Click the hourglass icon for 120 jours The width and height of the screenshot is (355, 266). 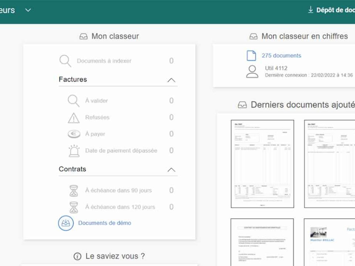(74, 207)
